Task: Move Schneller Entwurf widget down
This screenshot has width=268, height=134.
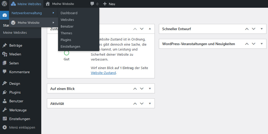Action: click(254, 29)
